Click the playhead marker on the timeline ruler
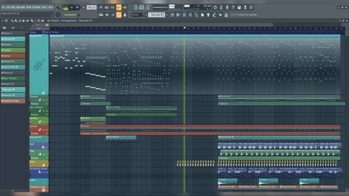 [x=184, y=28]
